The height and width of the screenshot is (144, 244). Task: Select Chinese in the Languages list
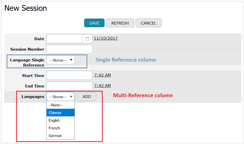point(60,113)
